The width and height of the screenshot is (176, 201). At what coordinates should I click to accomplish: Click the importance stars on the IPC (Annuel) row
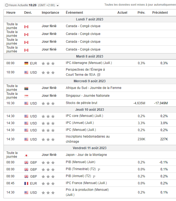[48, 123]
